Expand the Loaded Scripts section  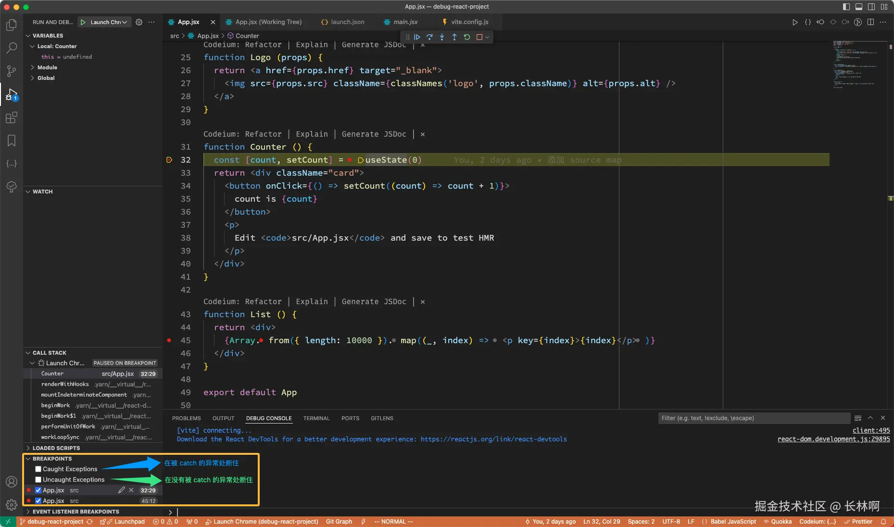(x=56, y=448)
